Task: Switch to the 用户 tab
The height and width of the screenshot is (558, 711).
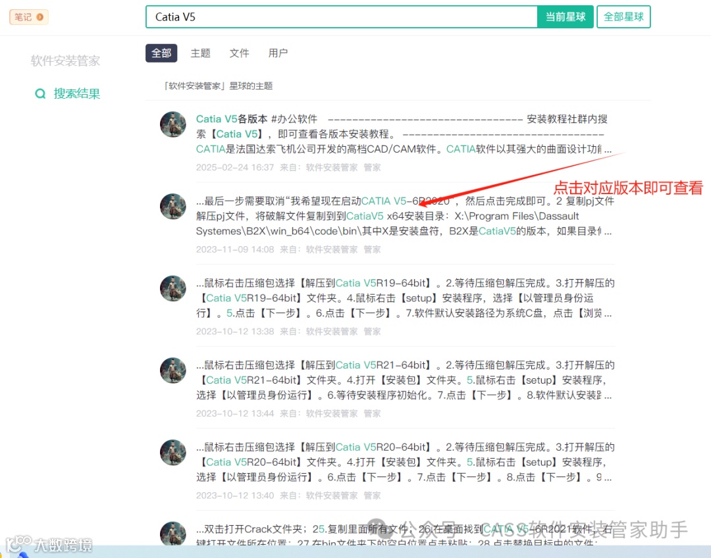Action: pos(278,53)
